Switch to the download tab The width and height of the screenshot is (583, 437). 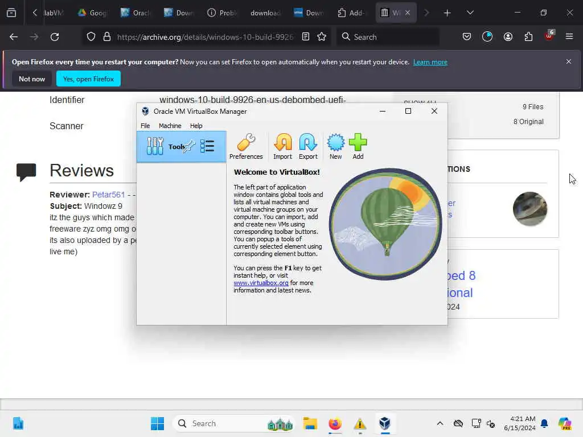tap(265, 13)
